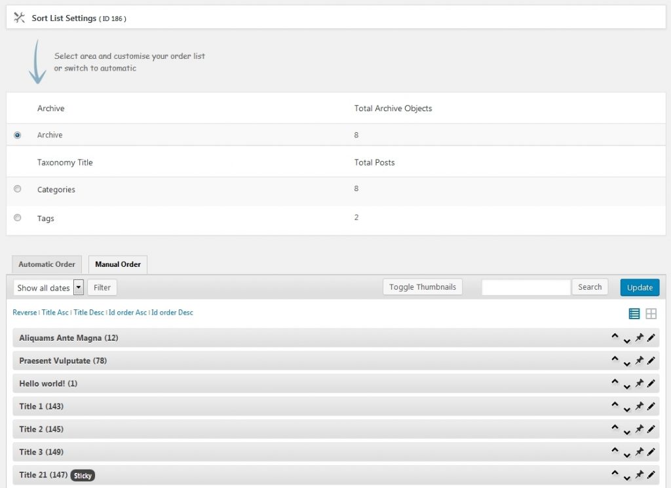Select the Categories radio button
Image resolution: width=671 pixels, height=488 pixels.
(18, 189)
